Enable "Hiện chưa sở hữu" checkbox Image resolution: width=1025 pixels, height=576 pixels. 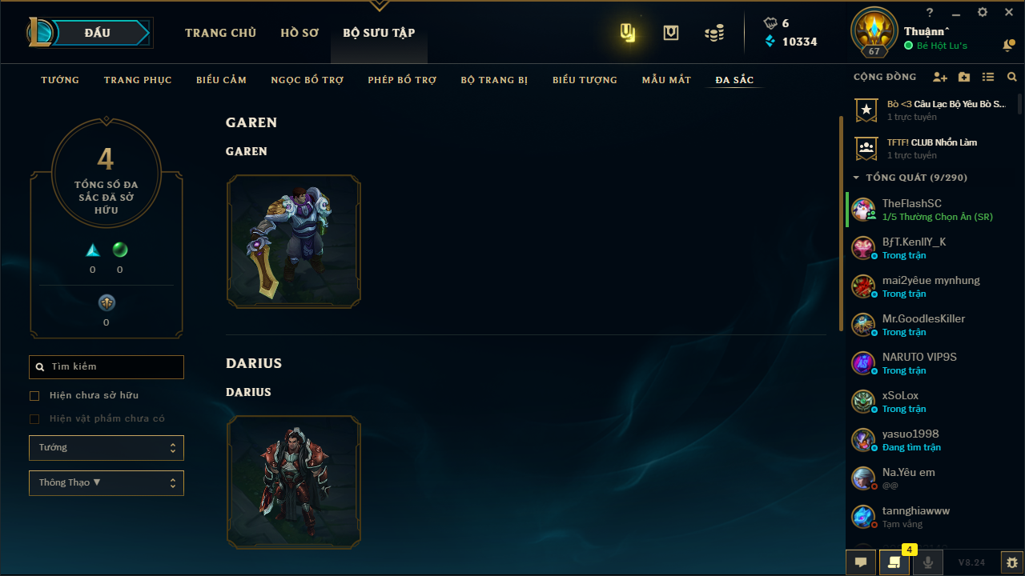point(34,396)
